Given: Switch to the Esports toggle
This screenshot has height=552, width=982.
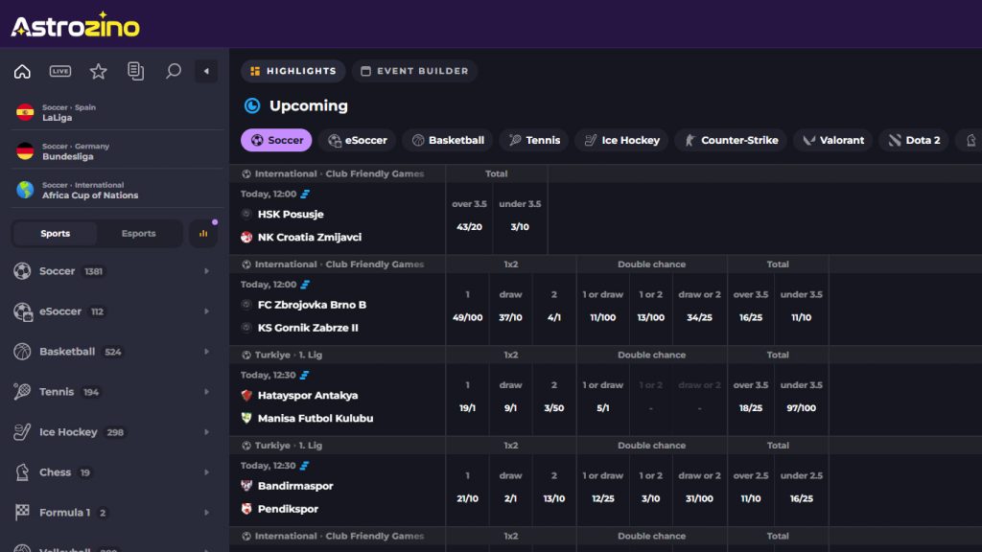Looking at the screenshot, I should [138, 234].
